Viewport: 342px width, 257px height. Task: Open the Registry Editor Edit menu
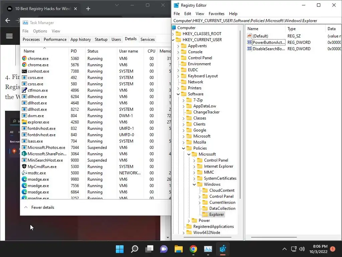pos(188,13)
